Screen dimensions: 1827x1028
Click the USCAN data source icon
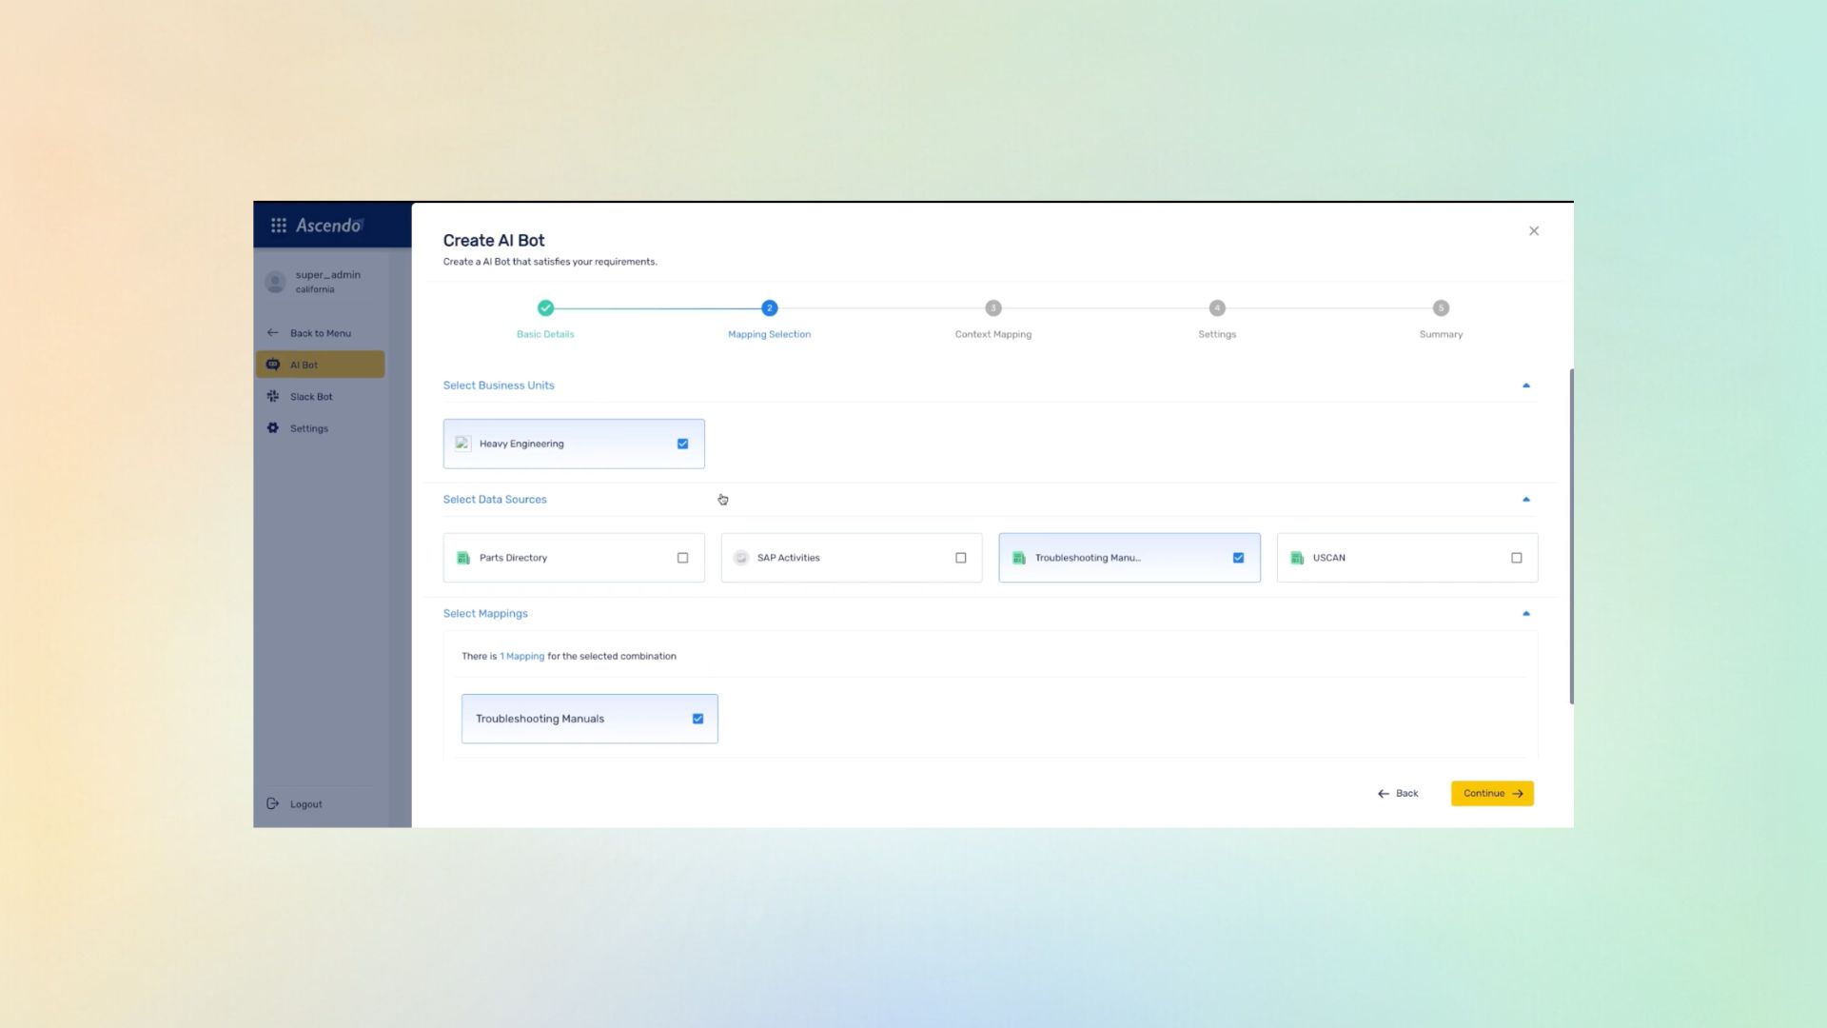pyautogui.click(x=1297, y=558)
